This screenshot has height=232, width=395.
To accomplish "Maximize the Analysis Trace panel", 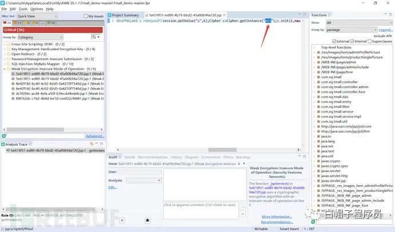I will pos(101,144).
